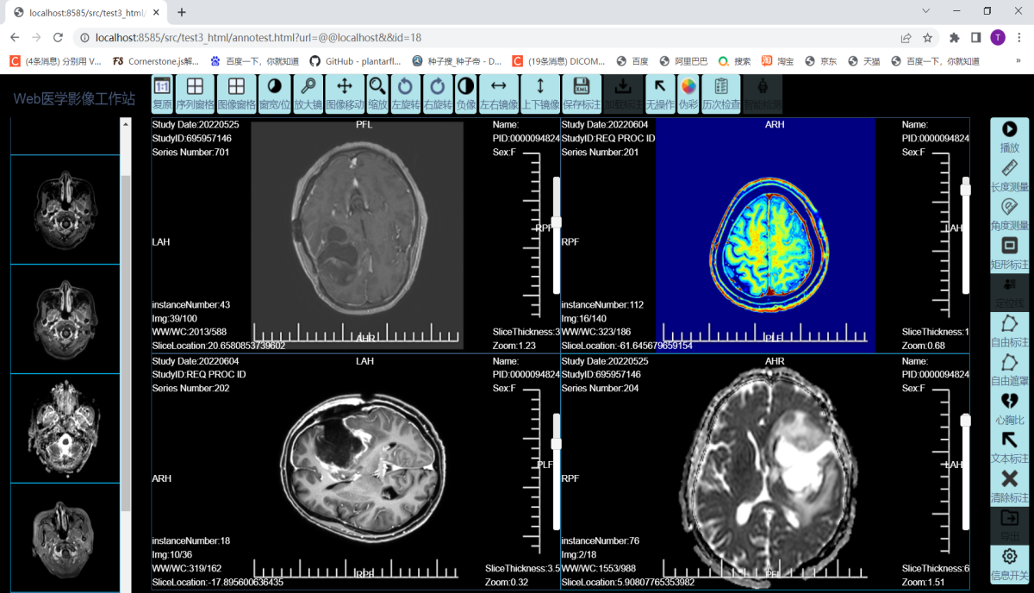Select the pseudo-color Series 201 viewport
This screenshot has width=1034, height=593.
(x=765, y=235)
